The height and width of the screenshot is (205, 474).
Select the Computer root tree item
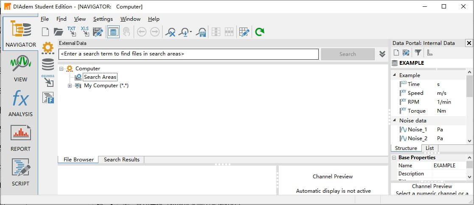(x=88, y=69)
